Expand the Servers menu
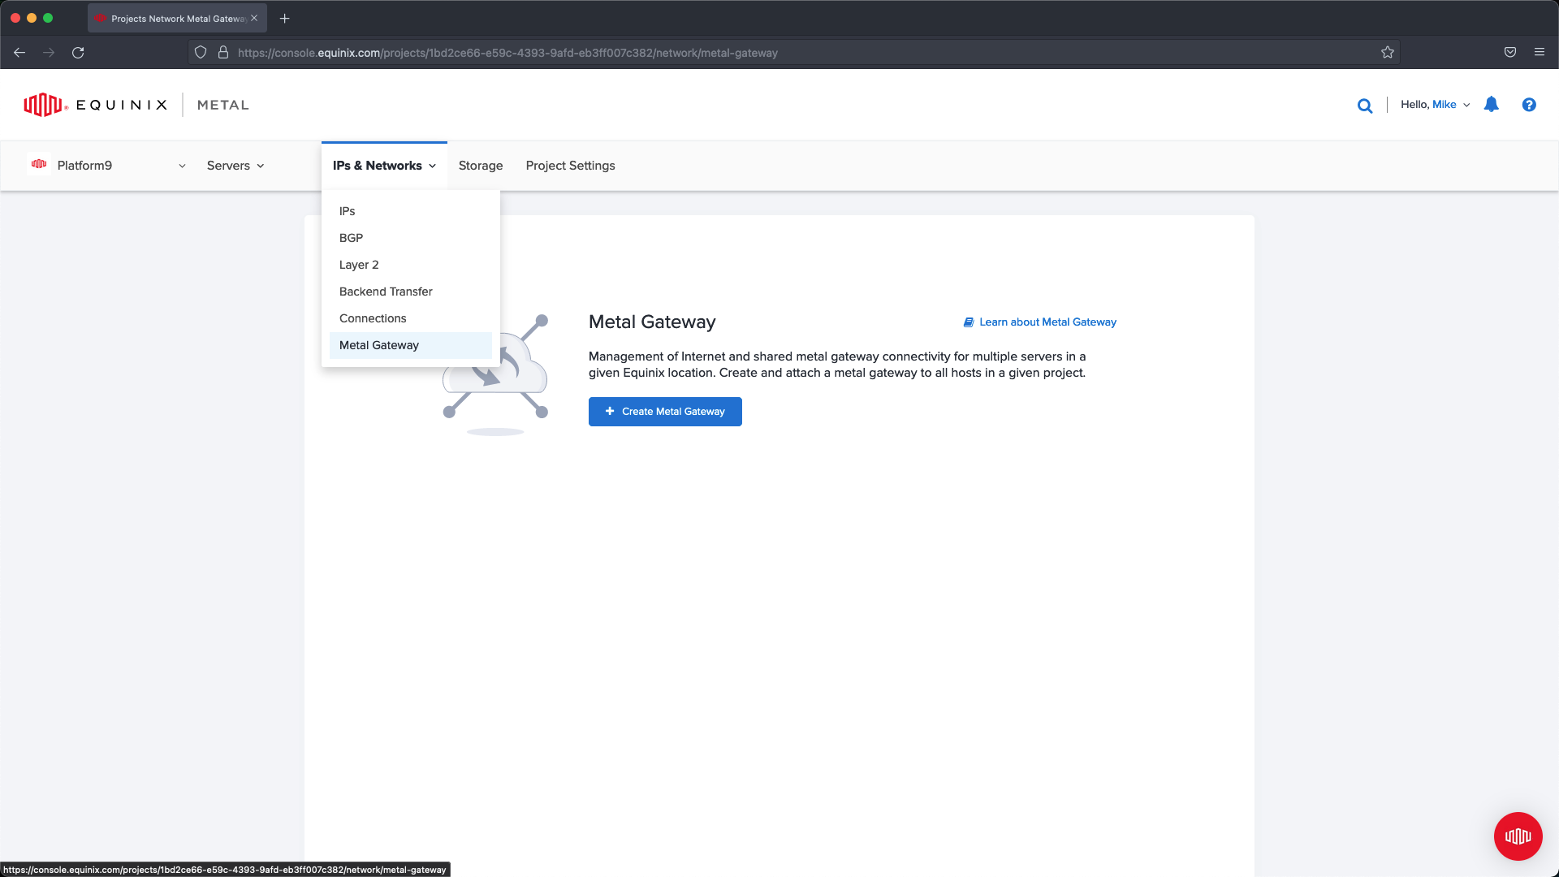Image resolution: width=1559 pixels, height=877 pixels. [x=235, y=166]
